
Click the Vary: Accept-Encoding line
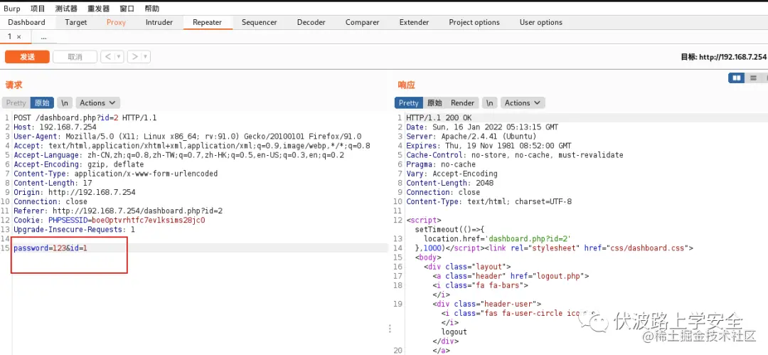(x=452, y=174)
